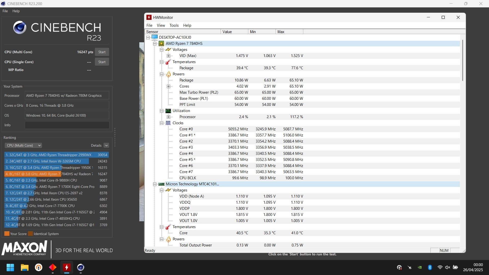Click the CPU Powers flame icon
489x275 pixels.
(x=168, y=74)
